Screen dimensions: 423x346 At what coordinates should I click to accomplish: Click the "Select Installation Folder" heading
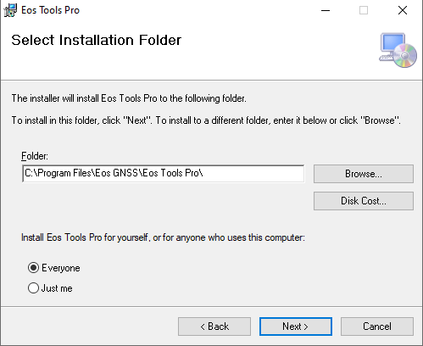tap(97, 40)
